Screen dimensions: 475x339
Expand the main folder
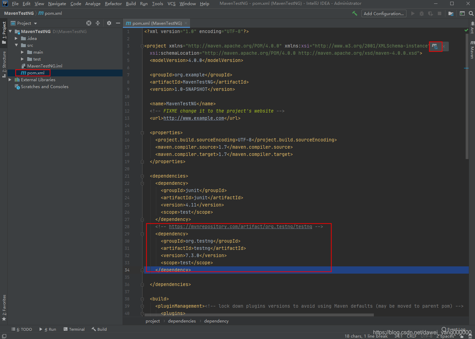click(x=22, y=52)
